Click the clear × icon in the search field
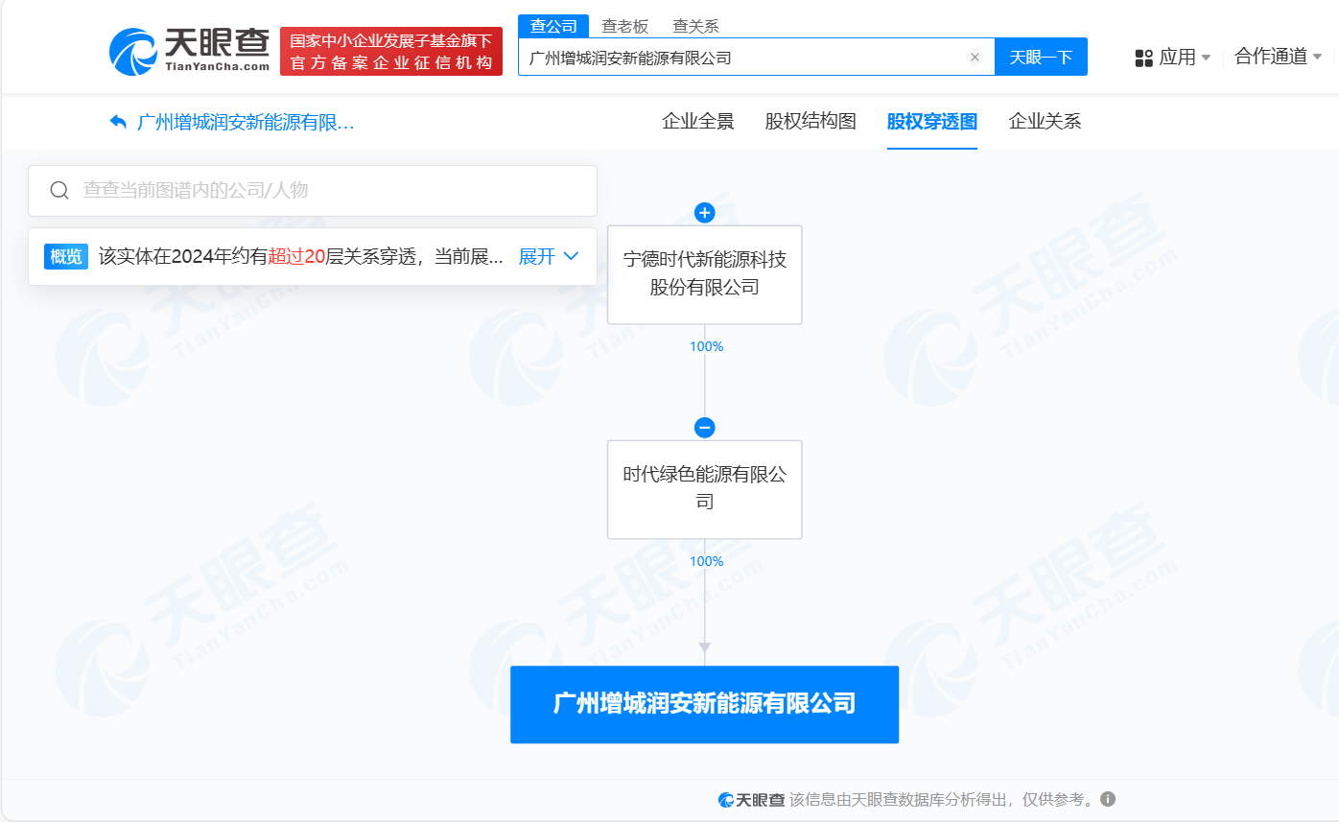 point(975,57)
